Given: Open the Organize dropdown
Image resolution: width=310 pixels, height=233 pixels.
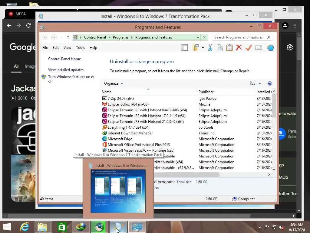Looking at the screenshot, I should [114, 83].
